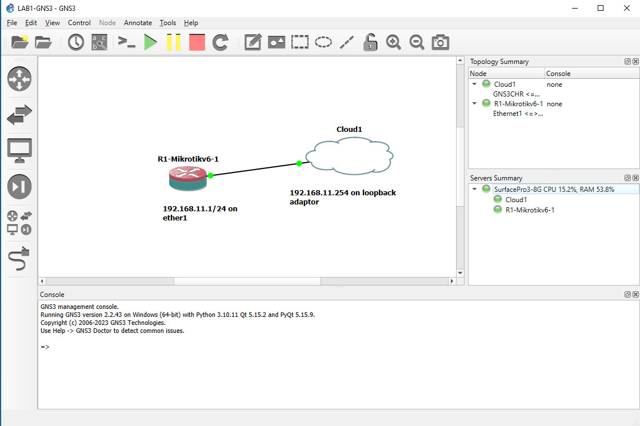Collapse R1-Mikrotikv6-1 in Topology Summary
The image size is (640, 426).
pos(475,103)
